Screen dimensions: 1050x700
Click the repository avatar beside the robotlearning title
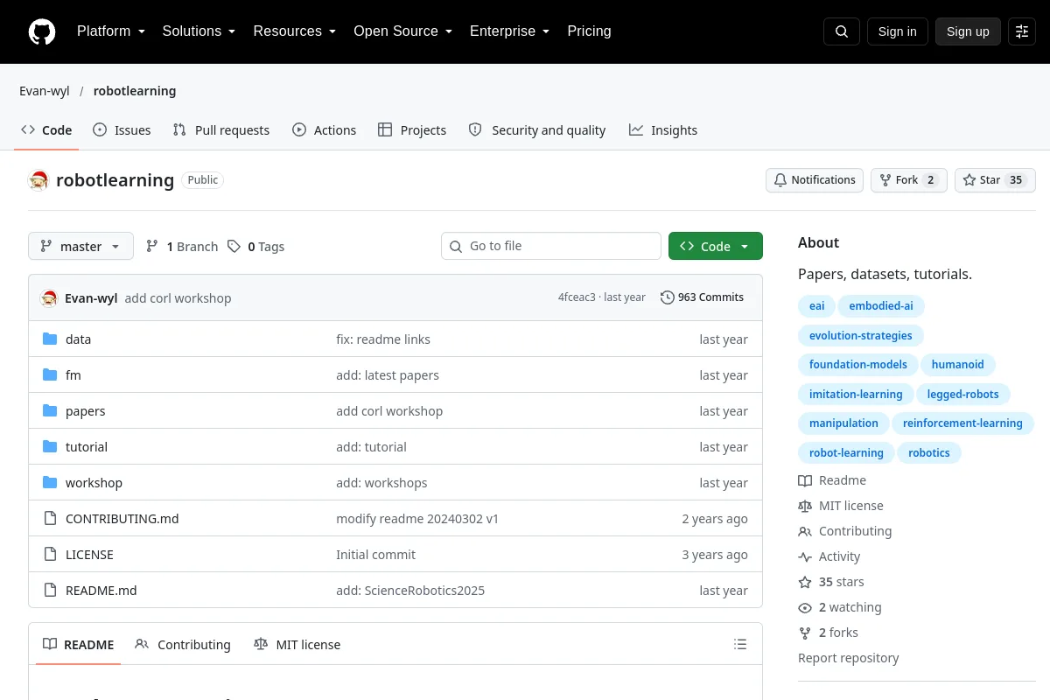point(38,180)
